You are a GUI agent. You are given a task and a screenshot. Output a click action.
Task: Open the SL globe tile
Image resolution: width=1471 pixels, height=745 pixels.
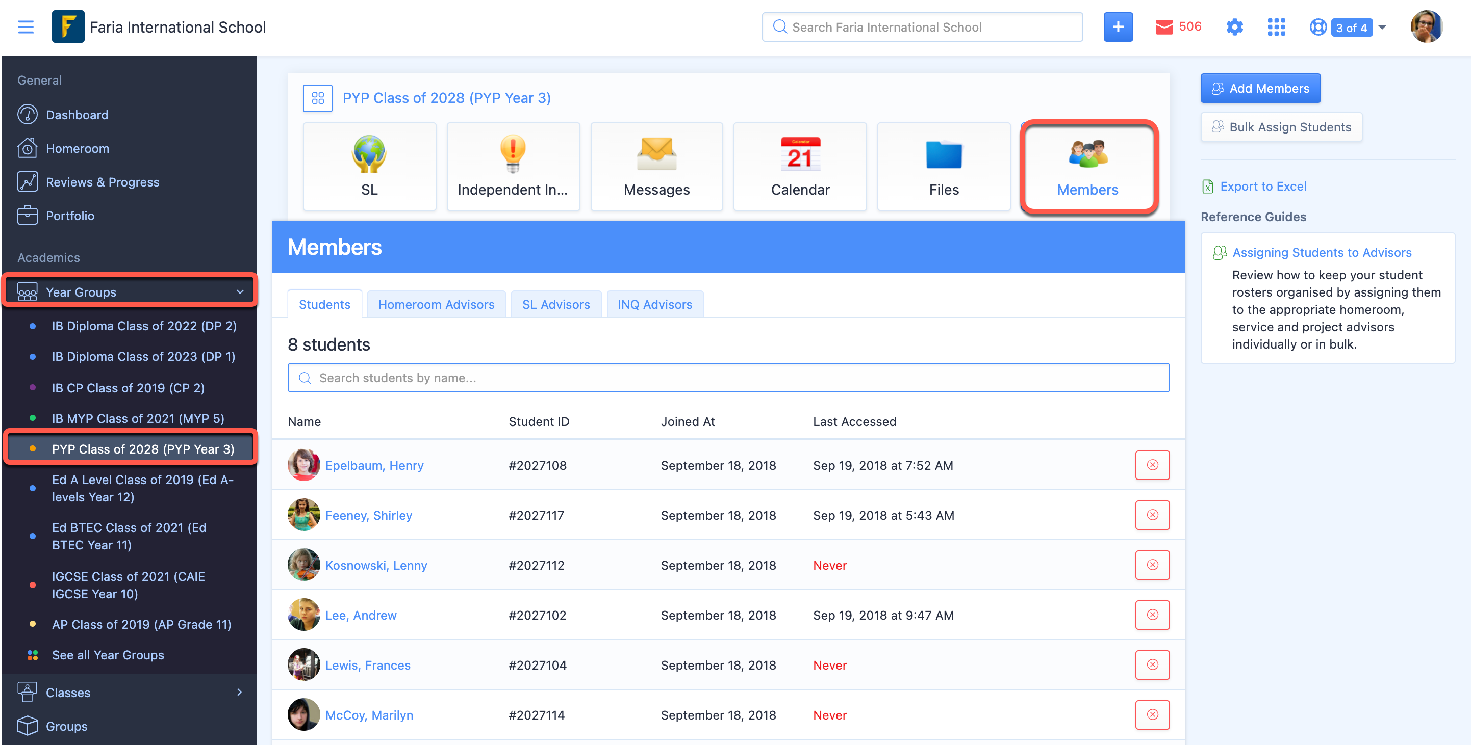pos(369,167)
